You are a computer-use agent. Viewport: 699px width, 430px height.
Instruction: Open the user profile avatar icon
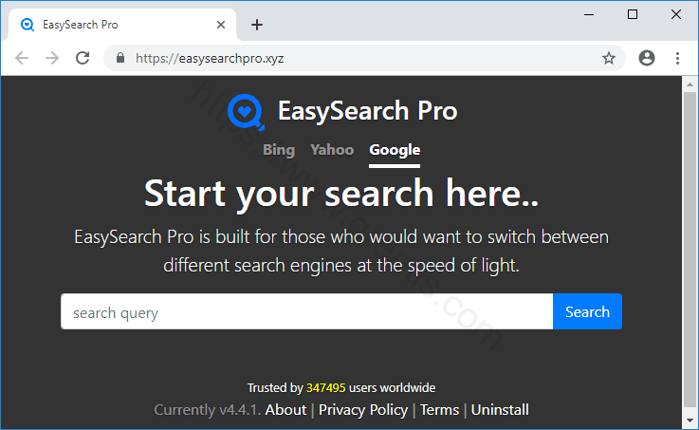647,58
